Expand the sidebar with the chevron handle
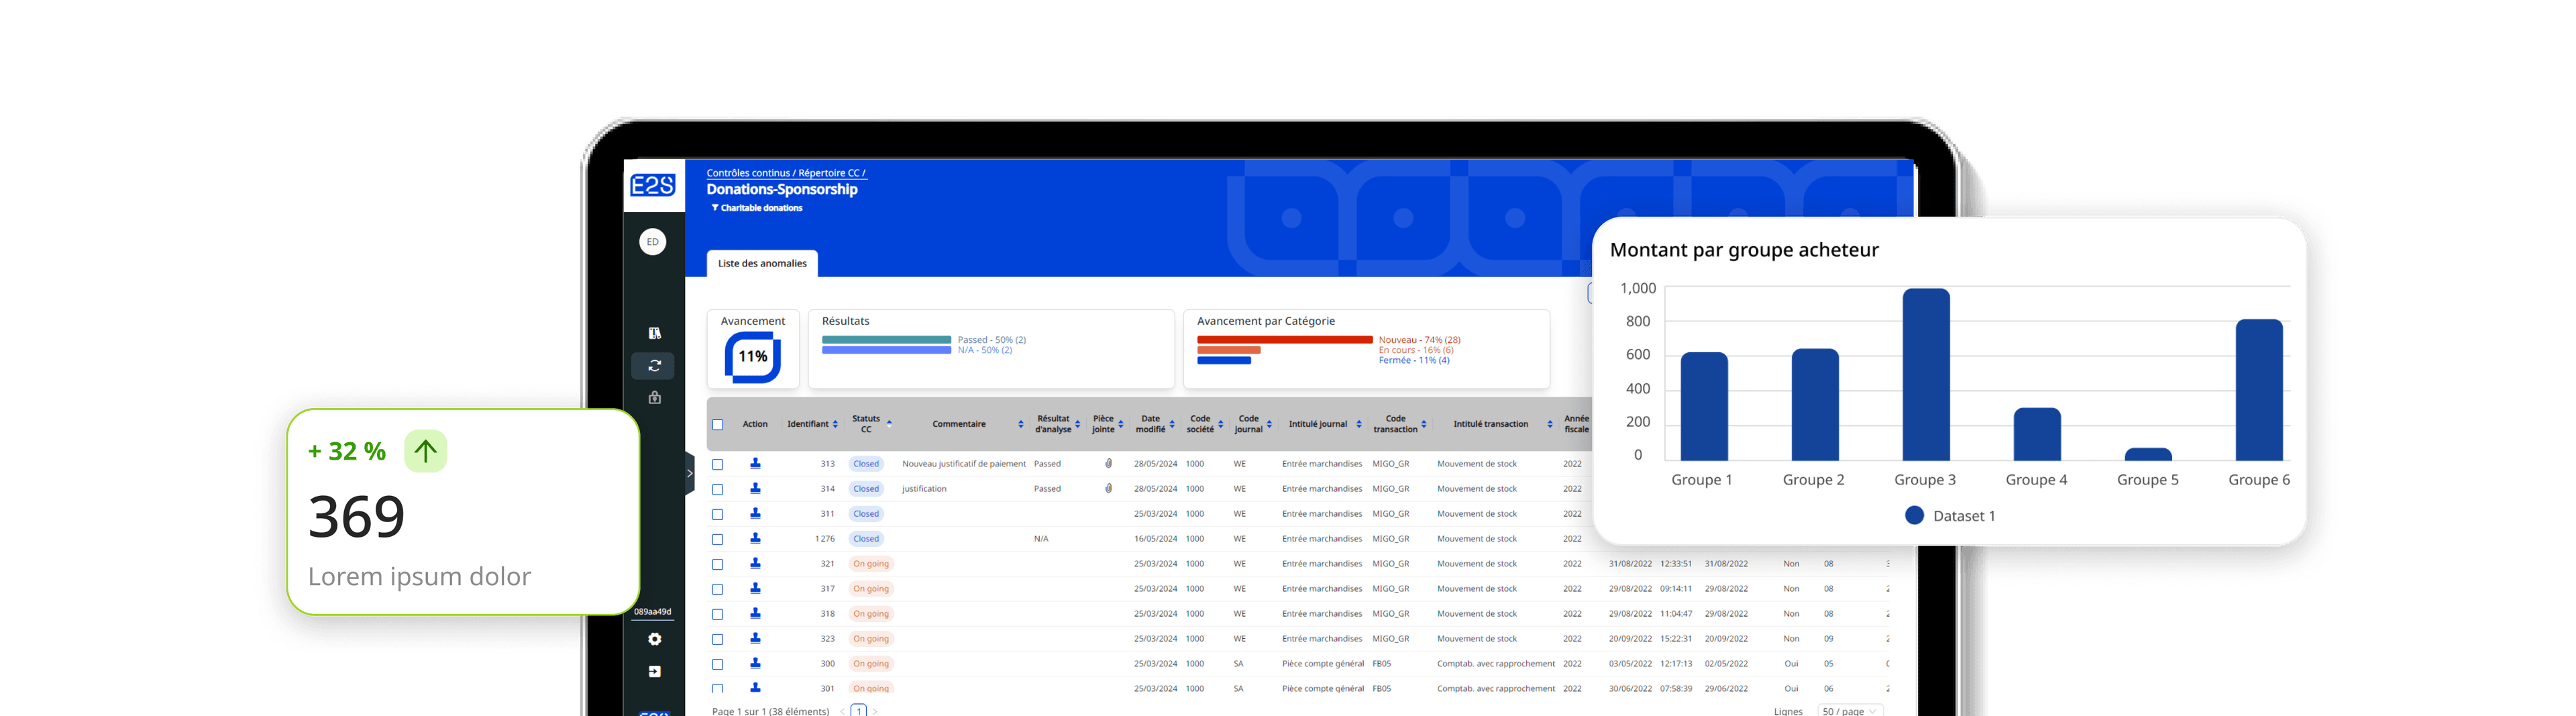Viewport: 2576px width, 716px height. (690, 474)
